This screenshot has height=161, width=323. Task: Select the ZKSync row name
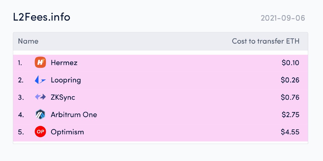(x=63, y=97)
